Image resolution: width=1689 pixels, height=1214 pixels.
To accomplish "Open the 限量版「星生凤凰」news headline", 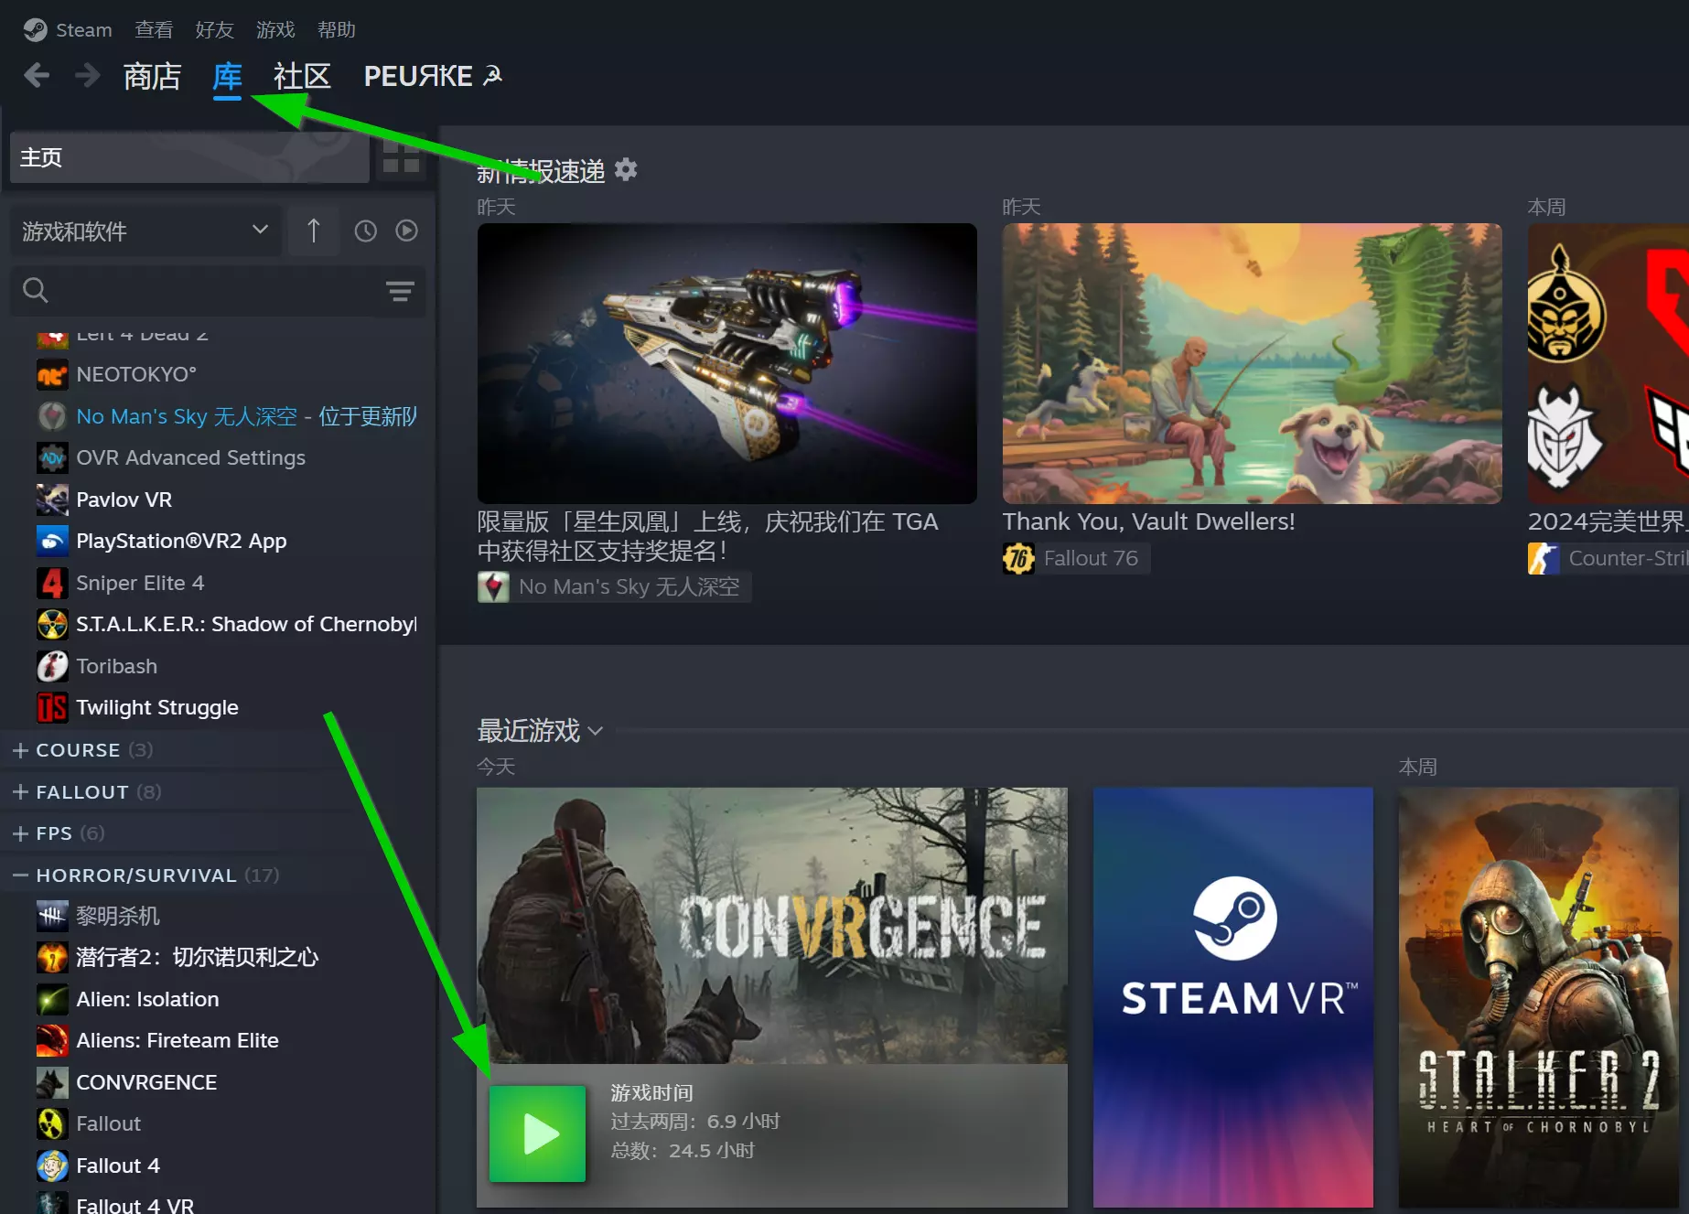I will point(707,536).
